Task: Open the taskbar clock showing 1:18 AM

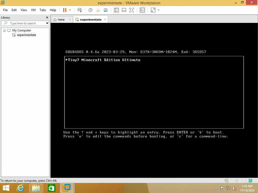Action: (247, 188)
